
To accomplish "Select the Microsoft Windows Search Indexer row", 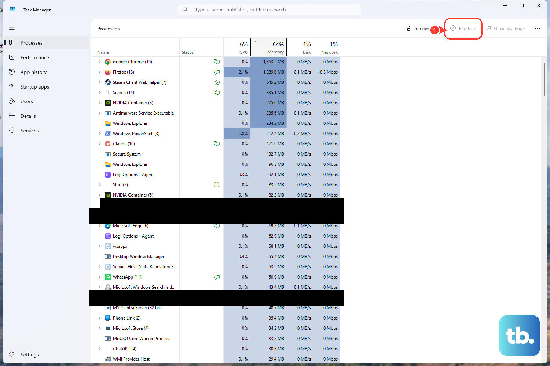I will [x=216, y=287].
